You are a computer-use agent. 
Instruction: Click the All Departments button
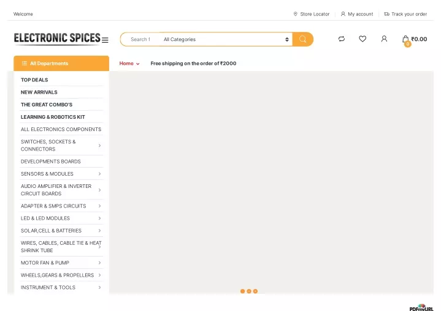click(61, 64)
